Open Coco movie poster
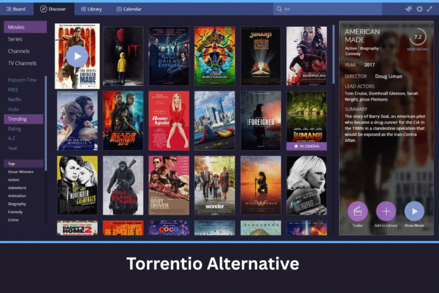This screenshot has width=439, height=293. coord(169,228)
